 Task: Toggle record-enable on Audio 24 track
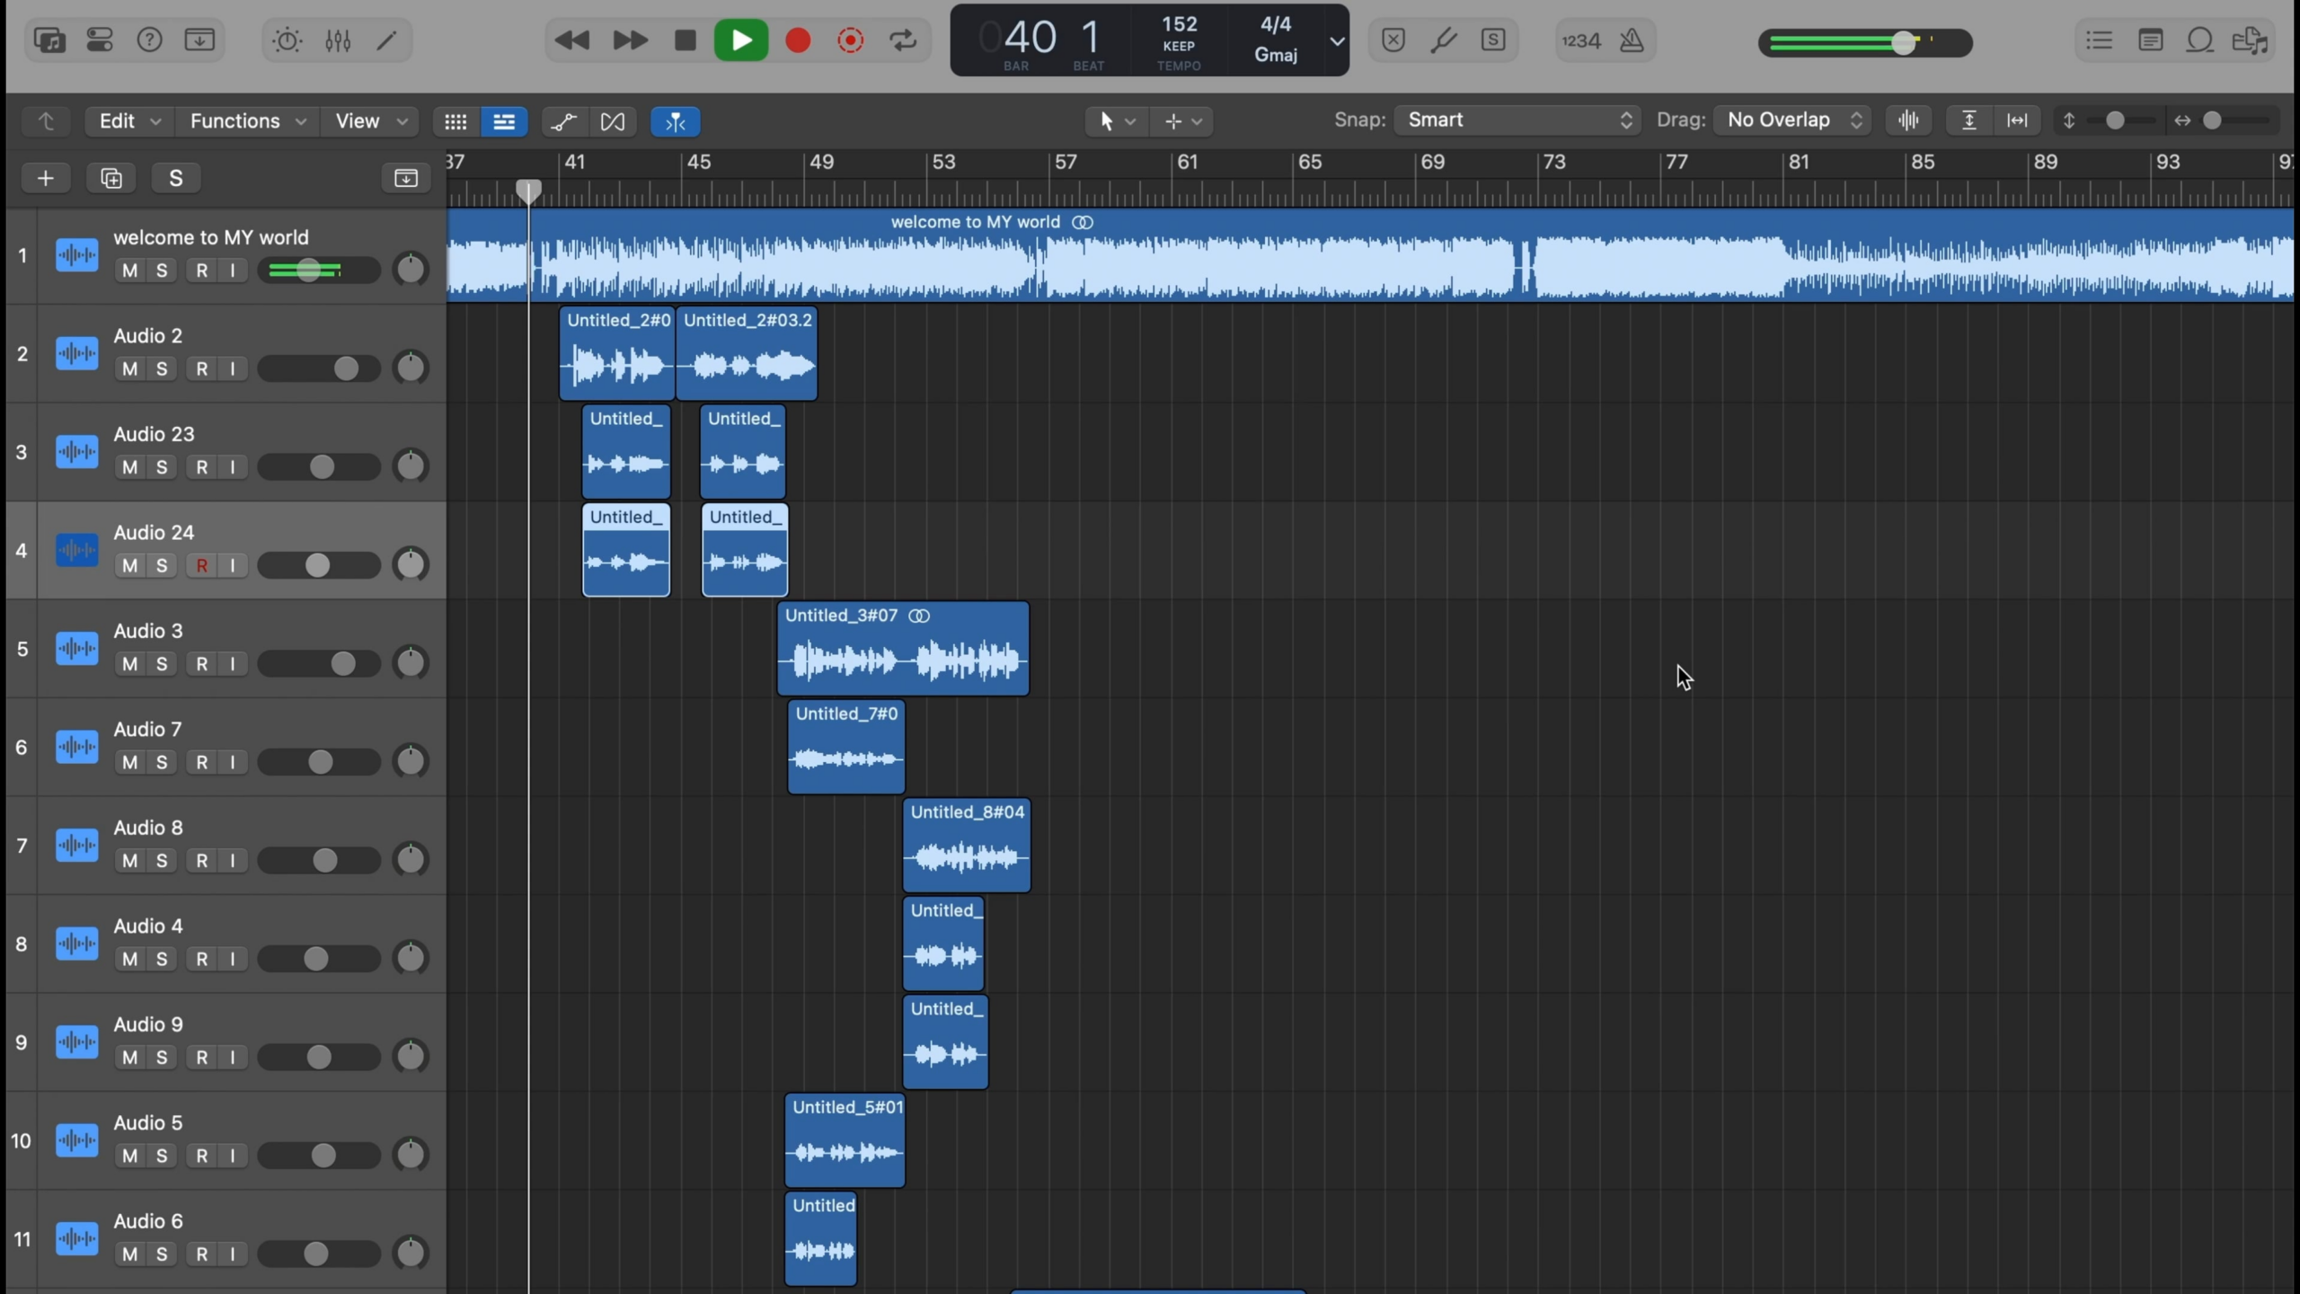click(x=200, y=565)
